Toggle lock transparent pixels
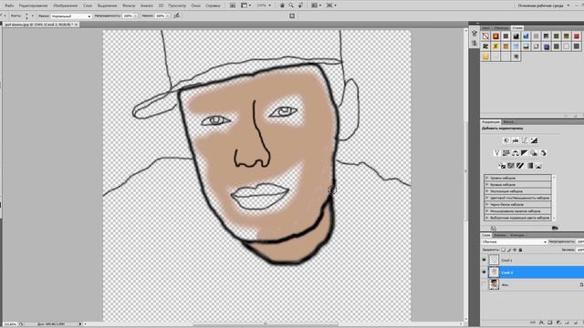The height and width of the screenshot is (328, 584). pos(503,250)
